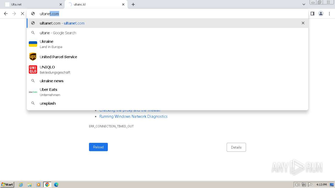
Task: Click the blue Reload button
Action: pos(98,147)
